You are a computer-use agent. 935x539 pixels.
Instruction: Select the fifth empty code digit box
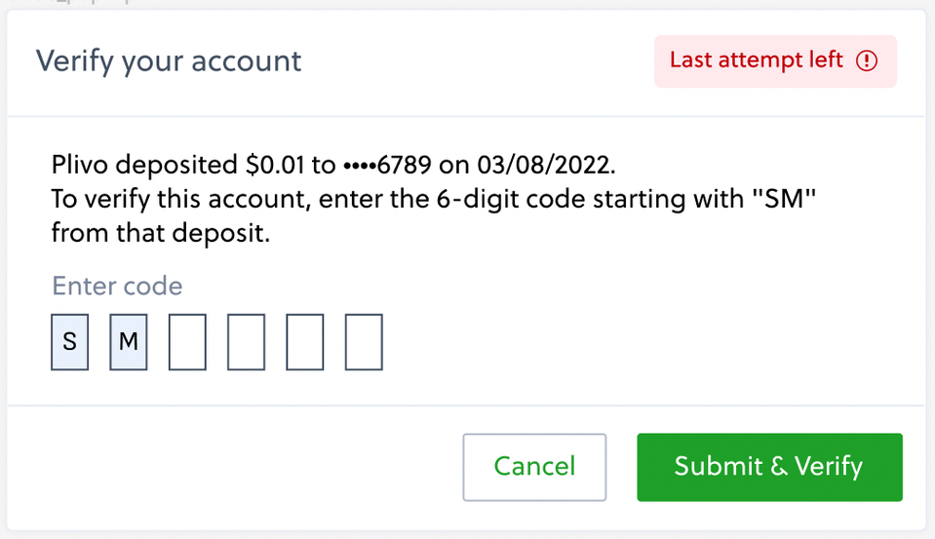tap(305, 342)
